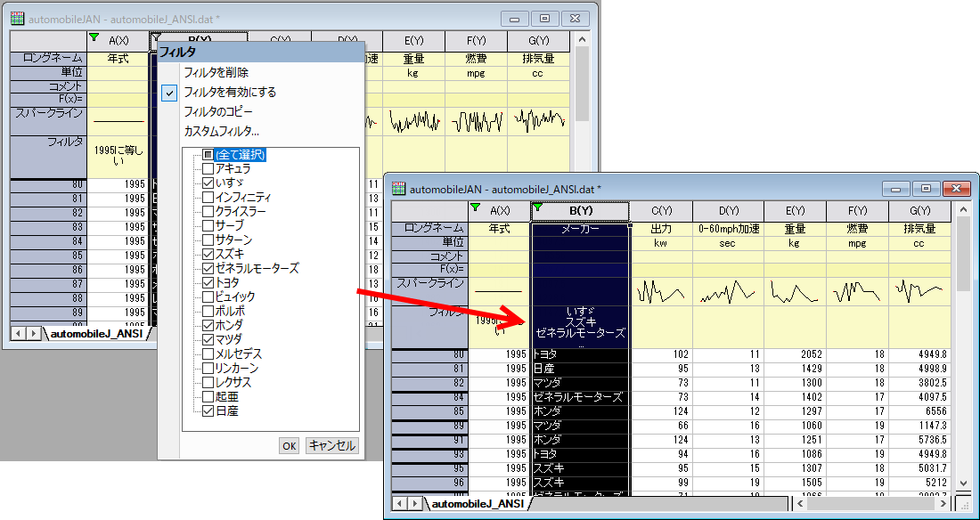980x520 pixels.
Task: Select column G(Y) header in back window
Action: tap(539, 41)
